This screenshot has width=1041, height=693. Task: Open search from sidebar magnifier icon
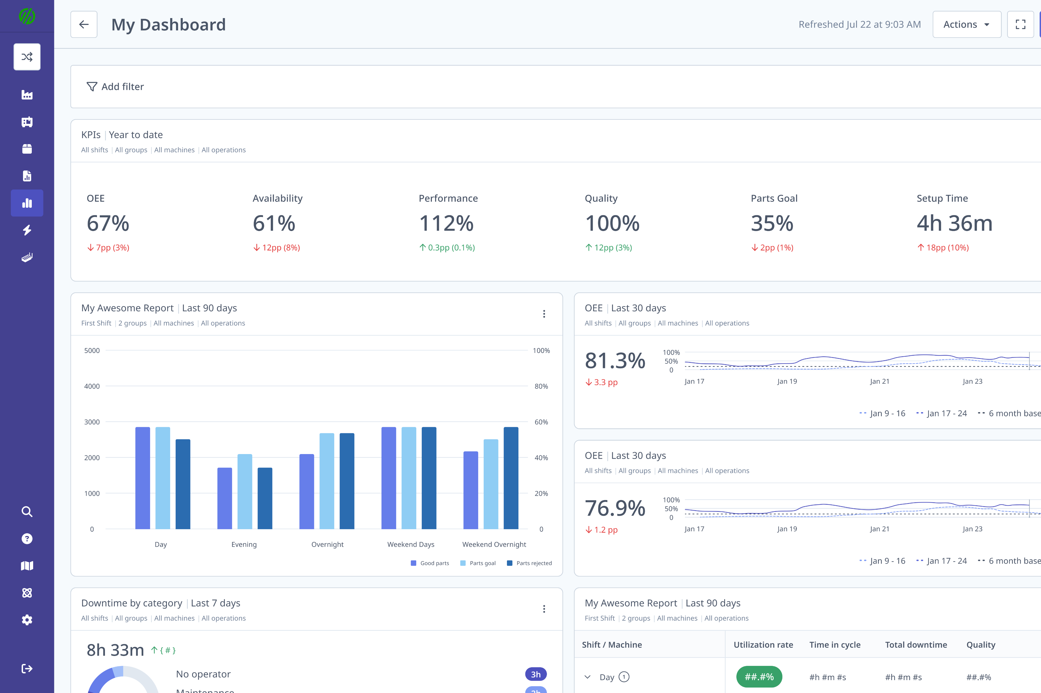27,511
